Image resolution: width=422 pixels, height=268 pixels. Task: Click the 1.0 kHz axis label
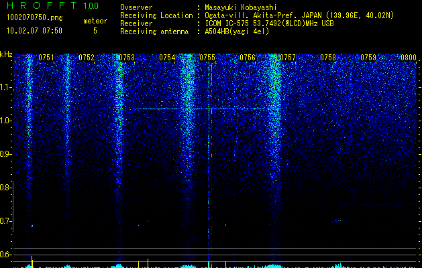pyautogui.click(x=5, y=121)
